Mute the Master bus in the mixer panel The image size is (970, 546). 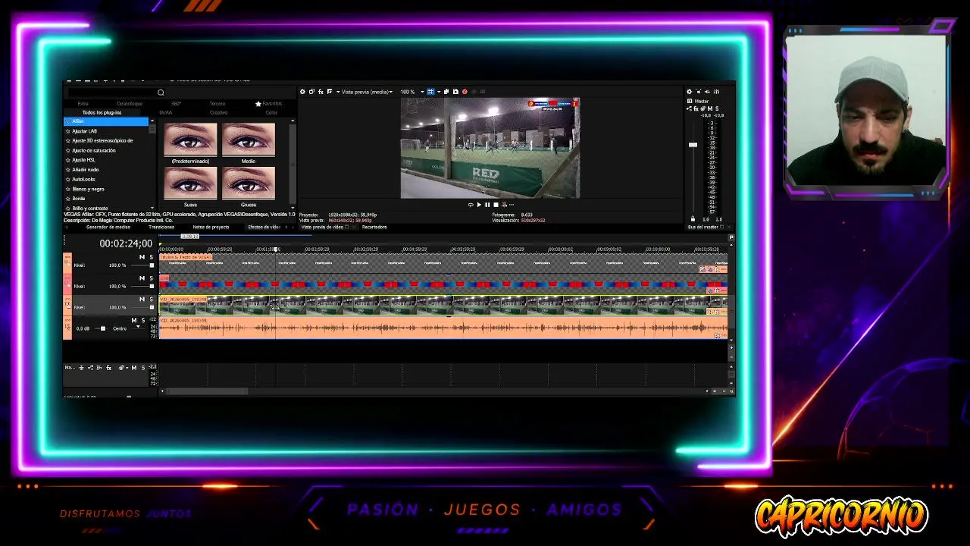(x=711, y=108)
